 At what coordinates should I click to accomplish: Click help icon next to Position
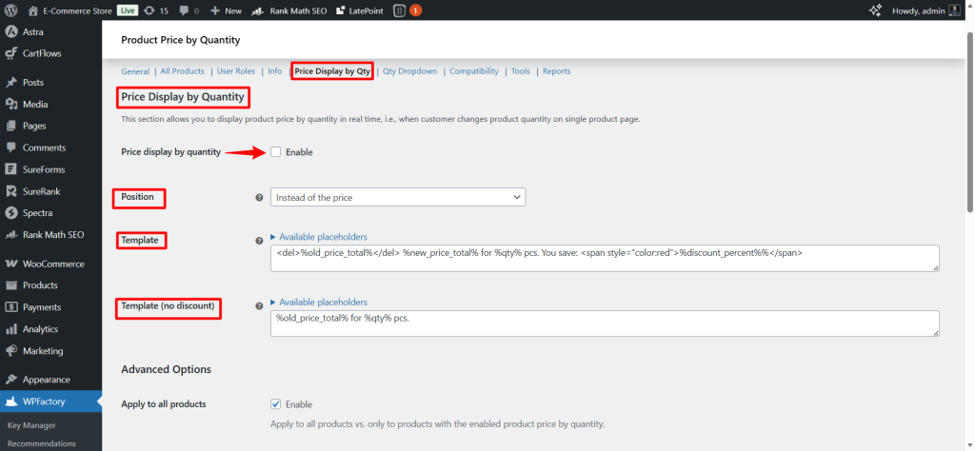[259, 198]
